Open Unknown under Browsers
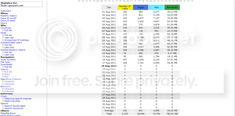This screenshot has height=116, width=235. pyautogui.click(x=9, y=91)
